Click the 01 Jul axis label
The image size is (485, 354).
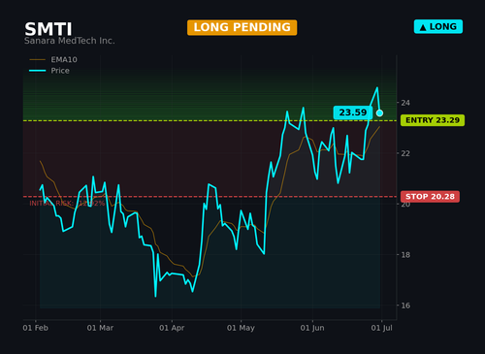click(382, 328)
